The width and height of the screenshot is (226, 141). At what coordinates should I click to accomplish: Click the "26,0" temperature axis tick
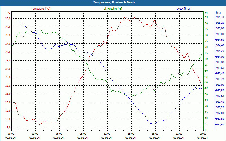click(x=8, y=52)
